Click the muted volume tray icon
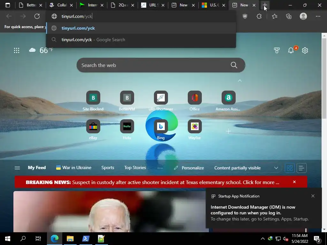 point(285,239)
